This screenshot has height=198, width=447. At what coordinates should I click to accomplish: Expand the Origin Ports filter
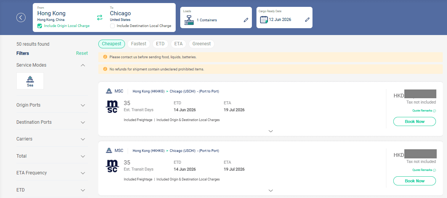pos(83,105)
